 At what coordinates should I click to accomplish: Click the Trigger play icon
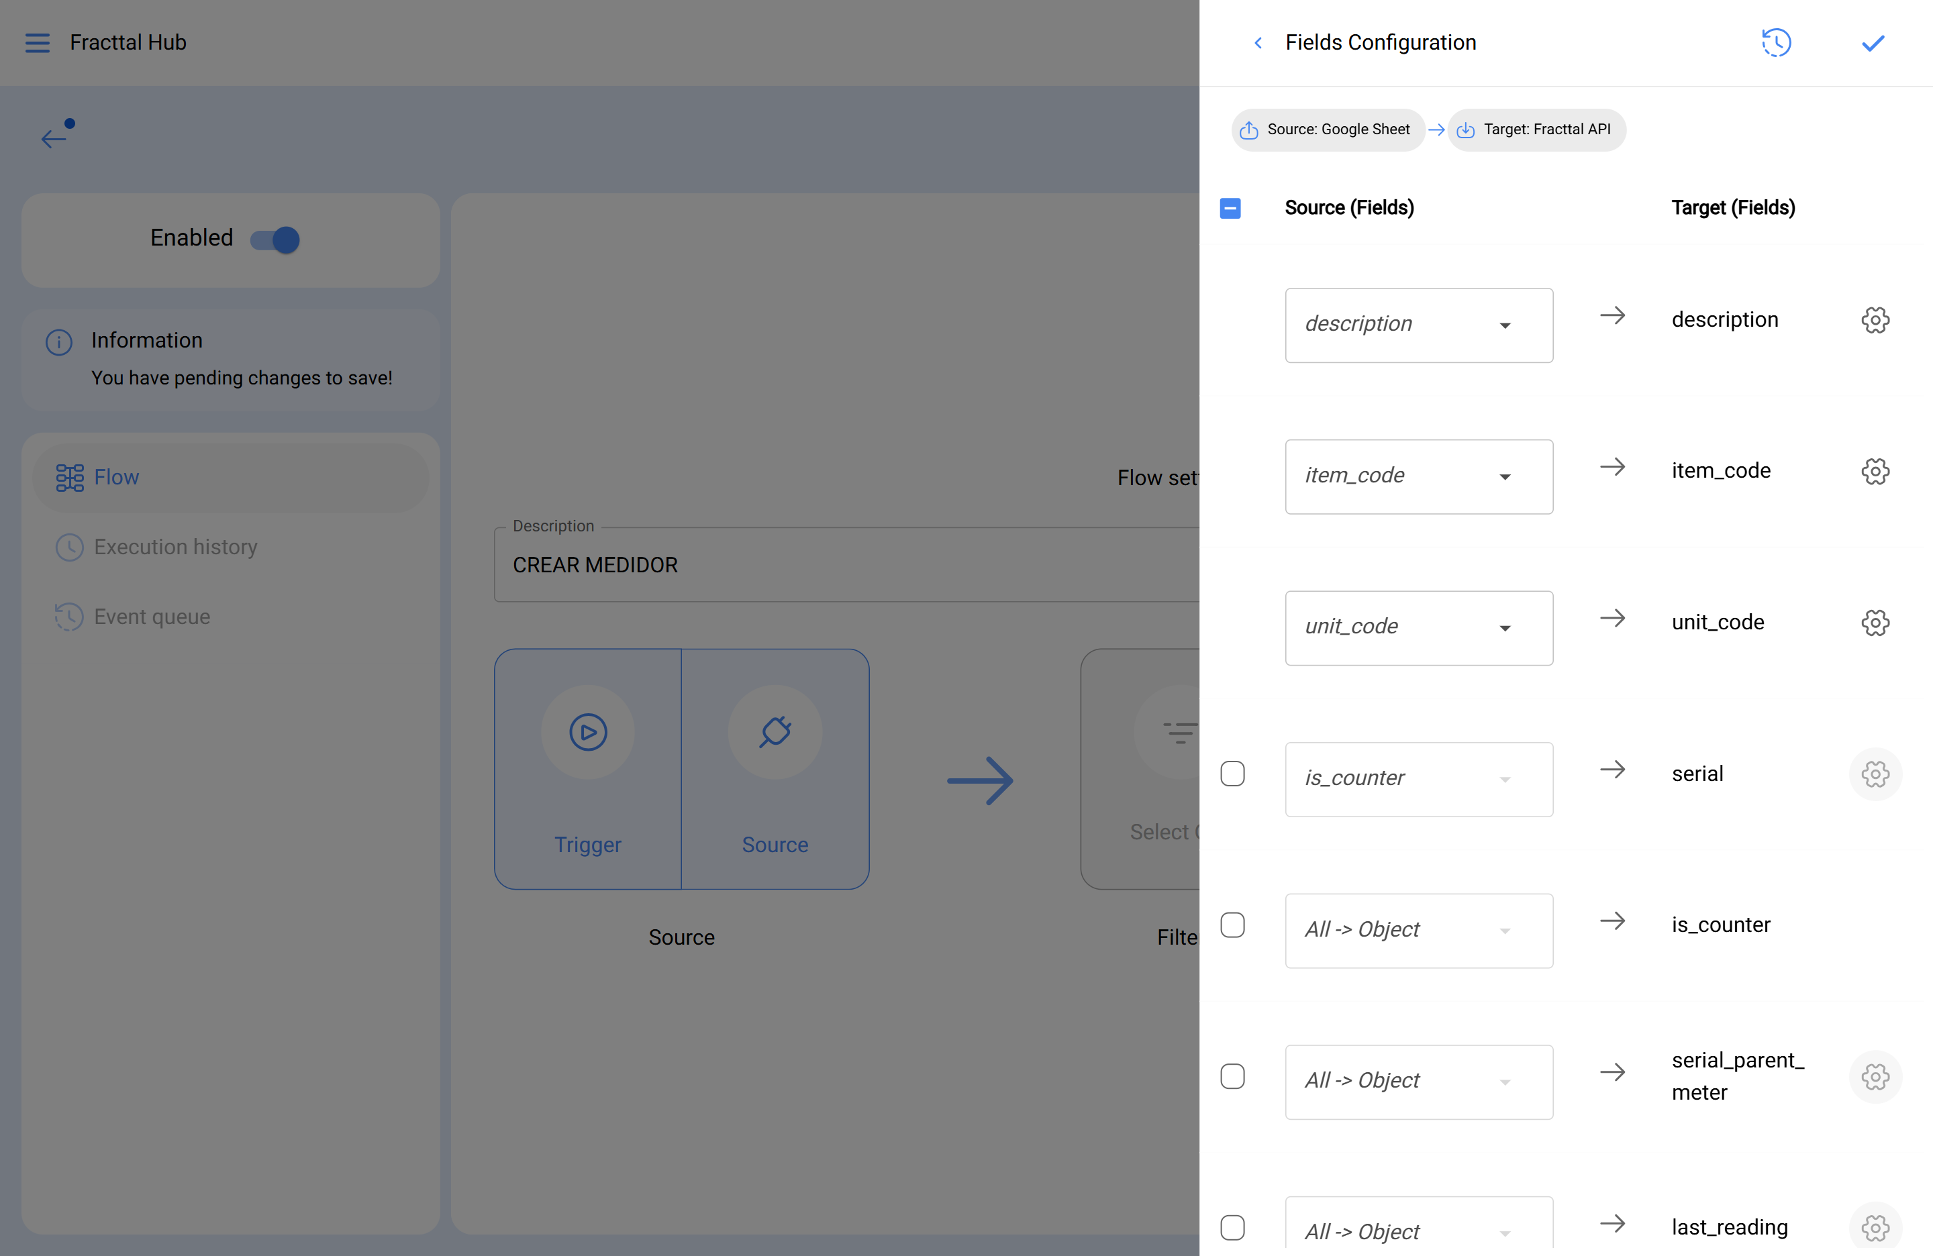[x=588, y=731]
